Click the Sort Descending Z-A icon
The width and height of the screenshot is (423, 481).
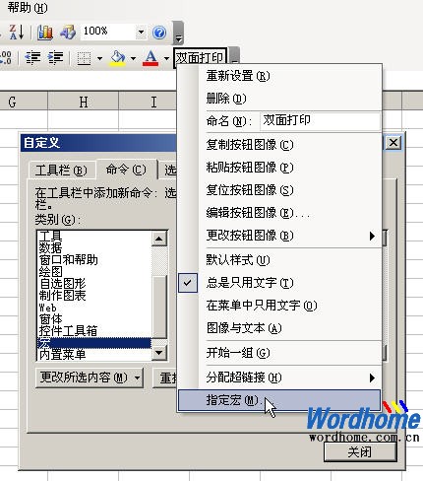click(x=16, y=33)
